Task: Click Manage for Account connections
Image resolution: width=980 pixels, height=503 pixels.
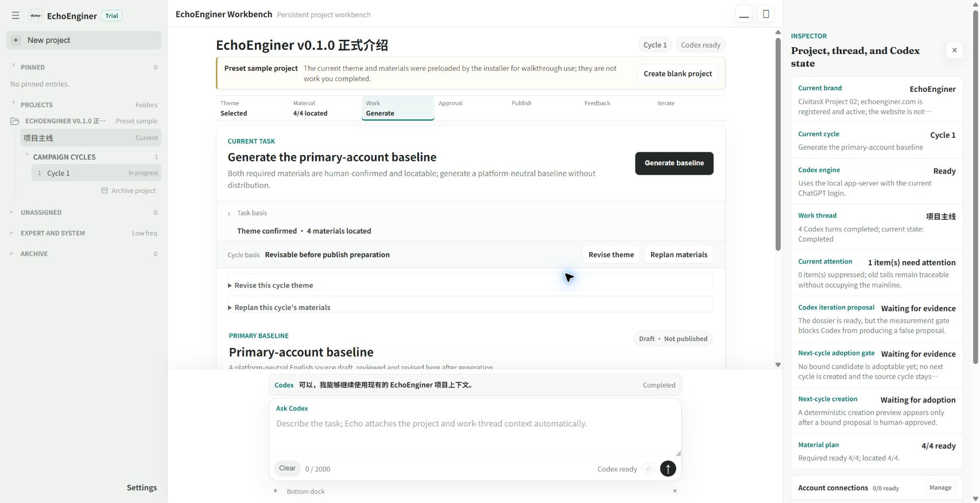Action: 940,487
